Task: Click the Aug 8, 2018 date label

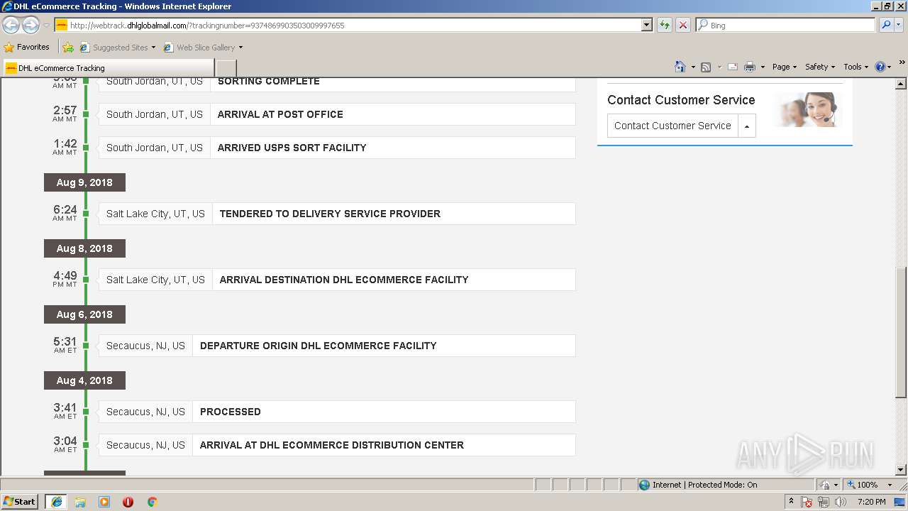Action: pos(84,248)
